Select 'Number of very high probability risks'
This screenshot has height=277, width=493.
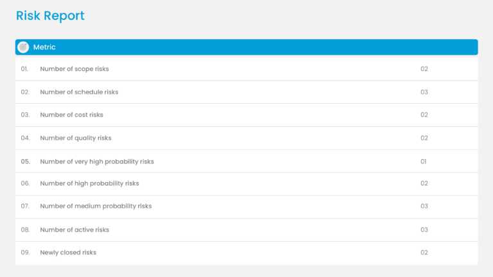(x=97, y=162)
